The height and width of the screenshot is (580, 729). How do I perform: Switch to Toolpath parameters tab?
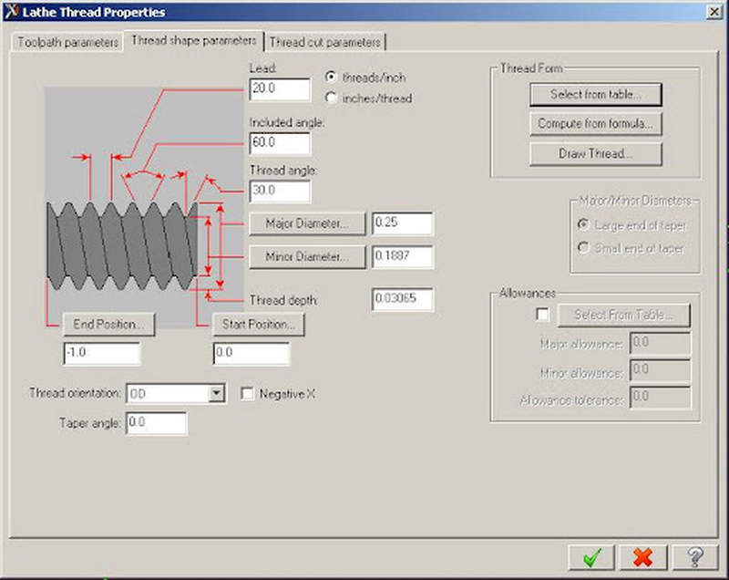click(x=67, y=42)
